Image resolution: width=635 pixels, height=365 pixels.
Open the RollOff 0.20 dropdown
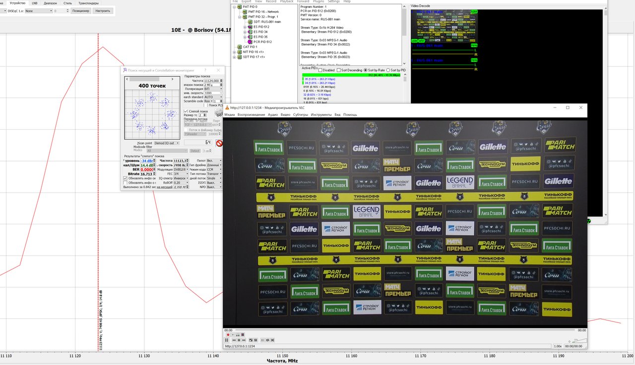pyautogui.click(x=181, y=183)
